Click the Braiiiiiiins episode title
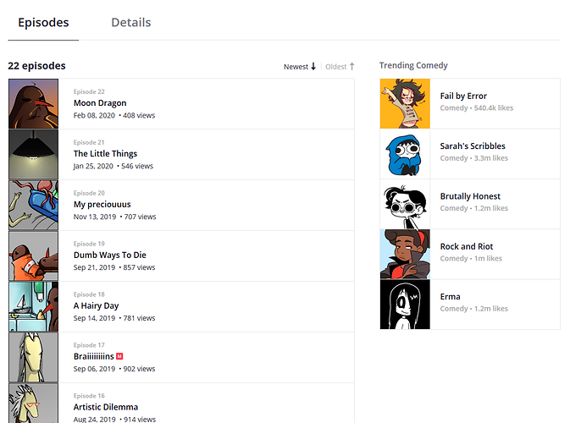Image resolution: width=570 pixels, height=423 pixels. pyautogui.click(x=93, y=357)
